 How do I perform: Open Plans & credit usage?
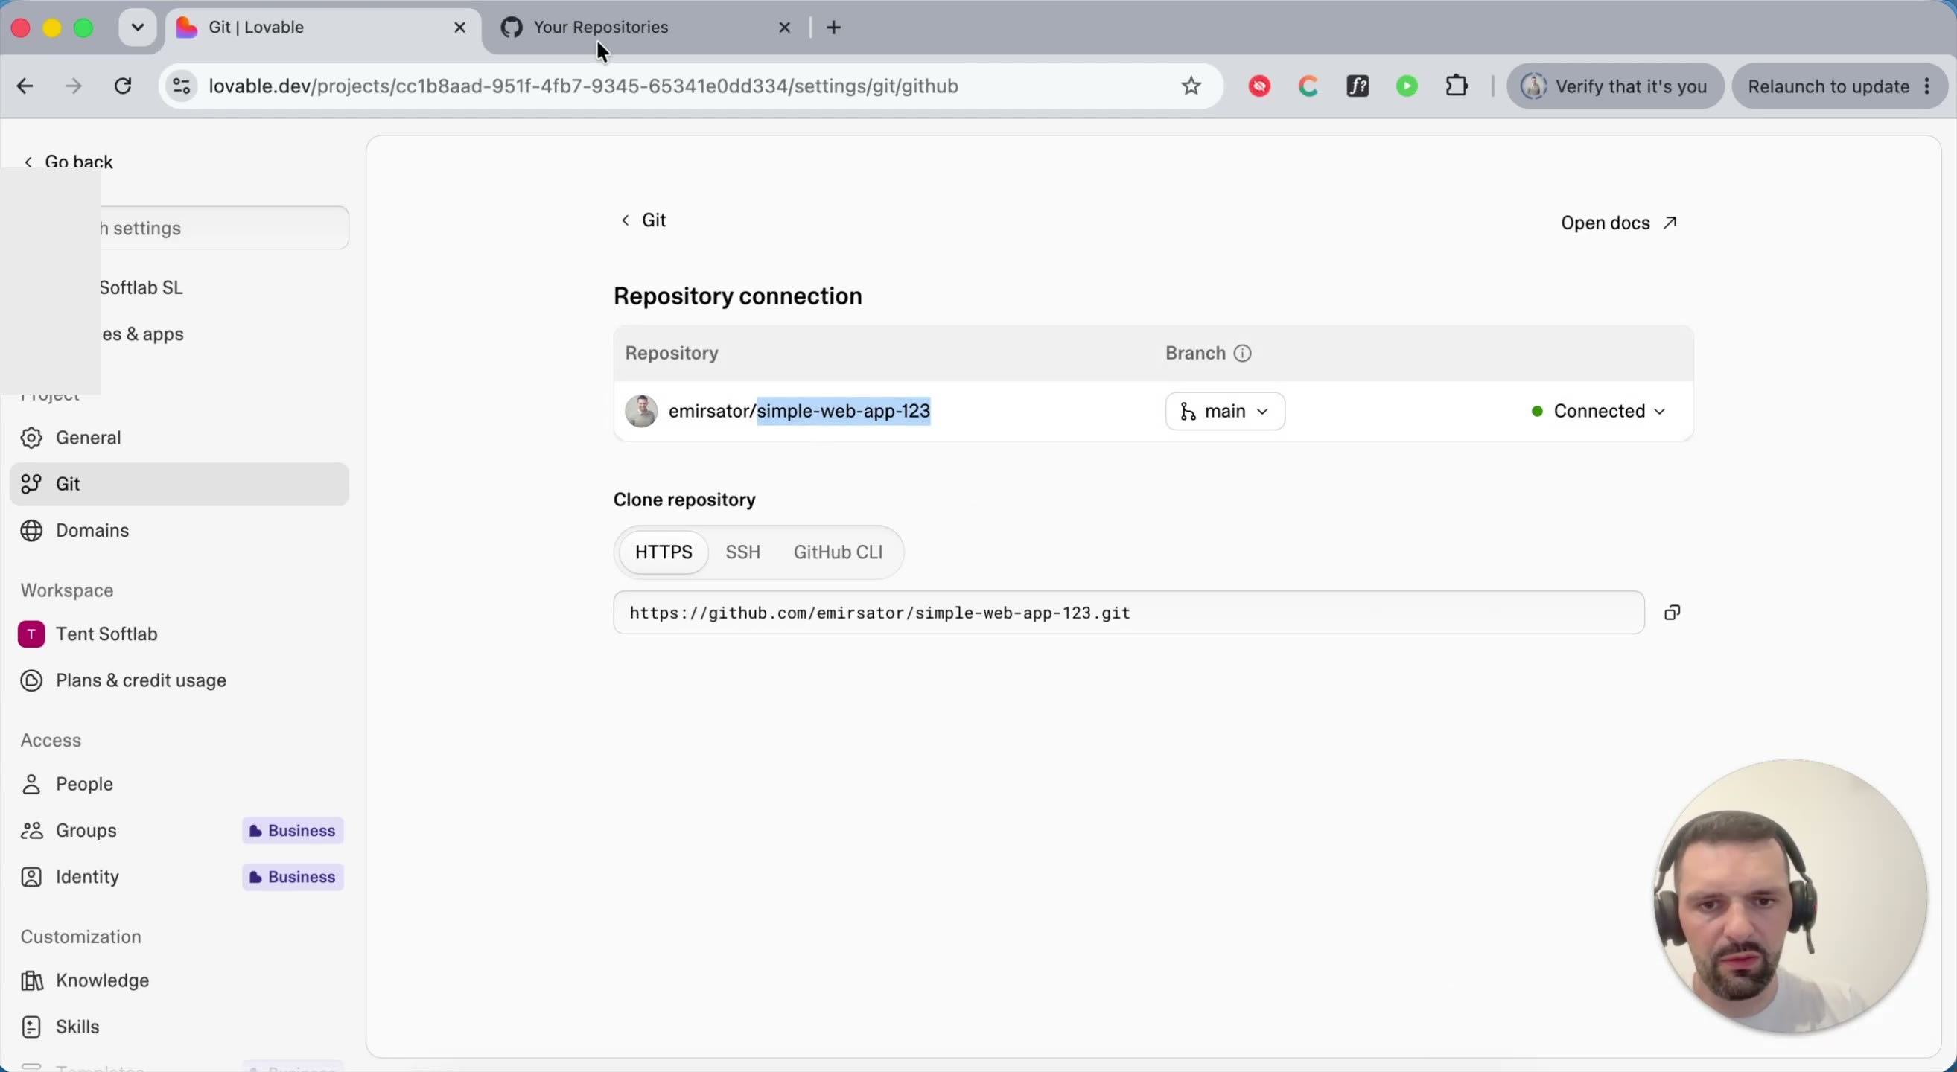179,680
